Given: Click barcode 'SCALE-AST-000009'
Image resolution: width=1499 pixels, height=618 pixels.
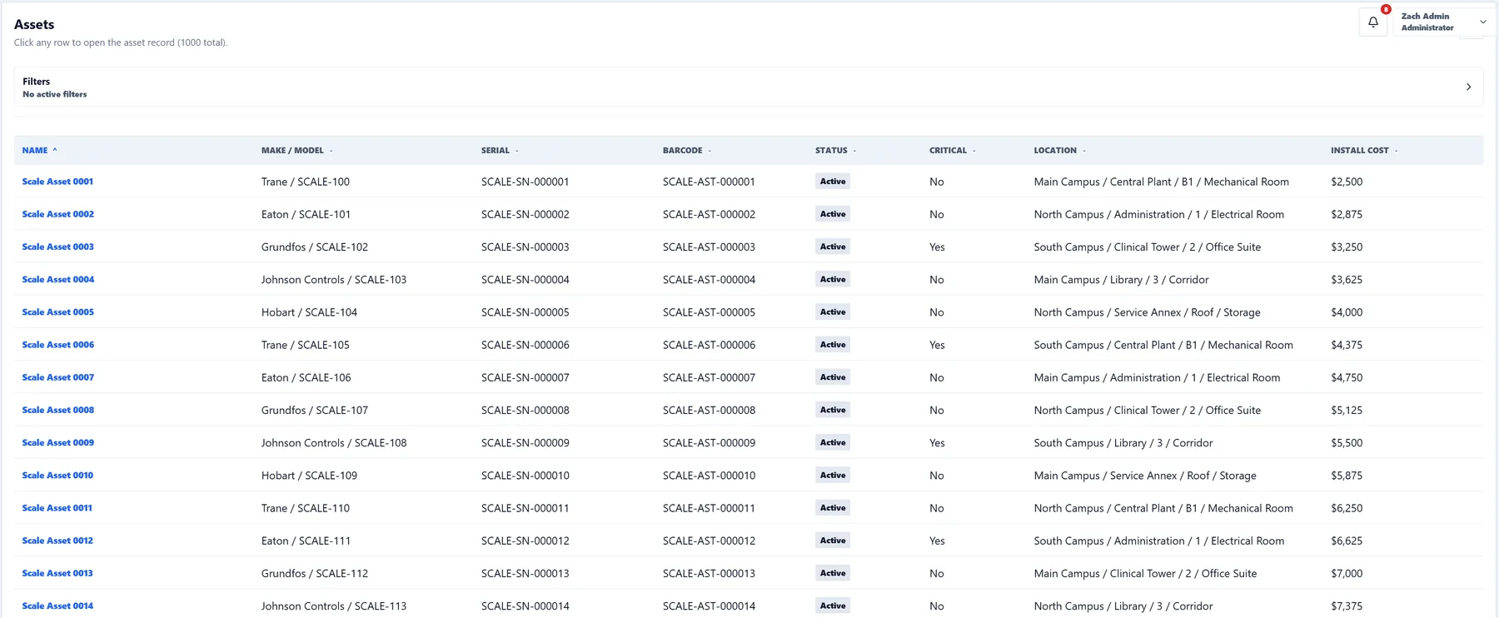Looking at the screenshot, I should pyautogui.click(x=709, y=443).
